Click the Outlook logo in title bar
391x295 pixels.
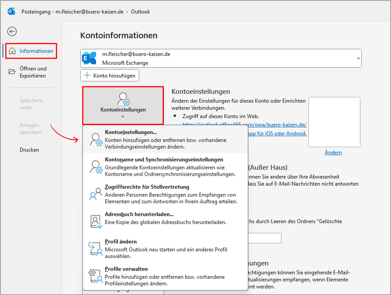[x=11, y=12]
